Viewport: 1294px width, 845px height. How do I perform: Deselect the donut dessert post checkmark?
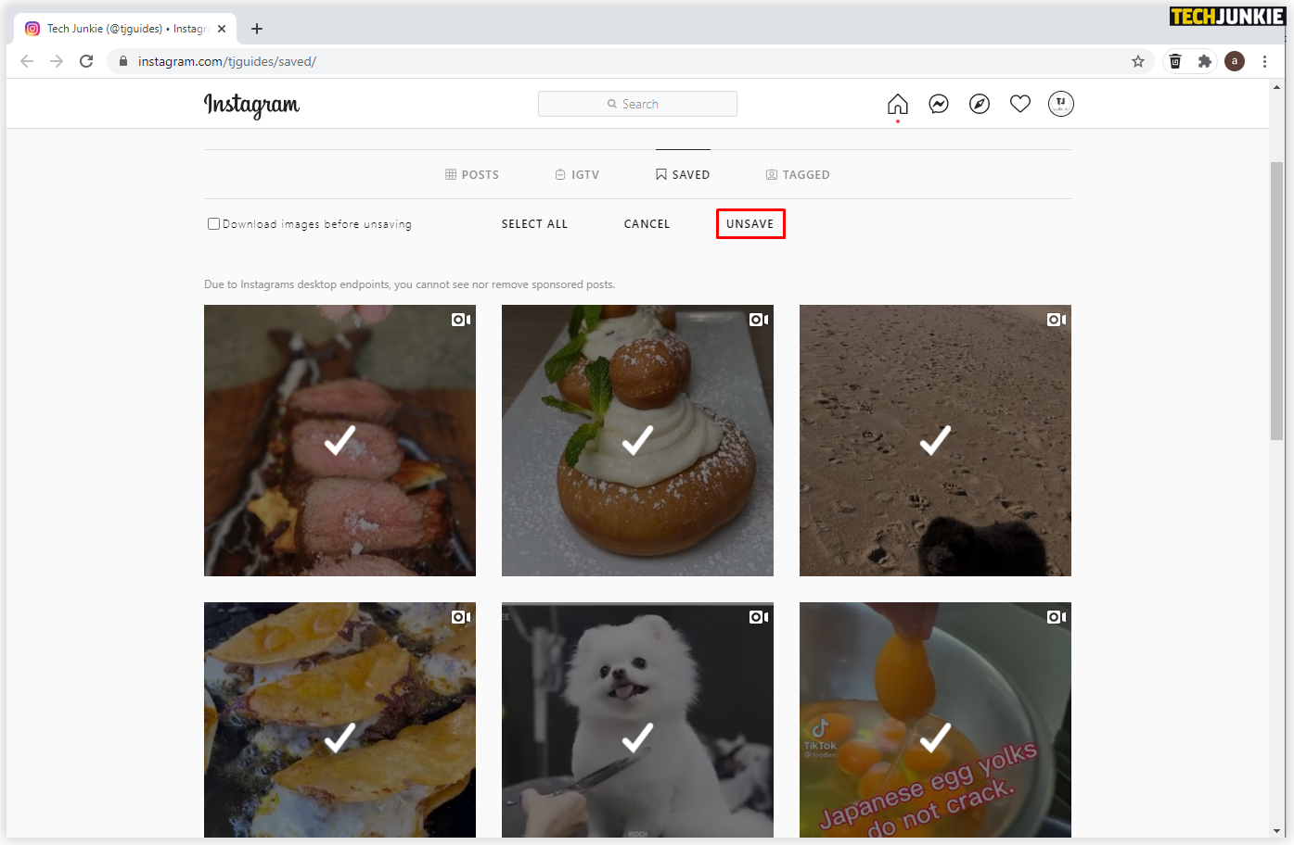637,441
